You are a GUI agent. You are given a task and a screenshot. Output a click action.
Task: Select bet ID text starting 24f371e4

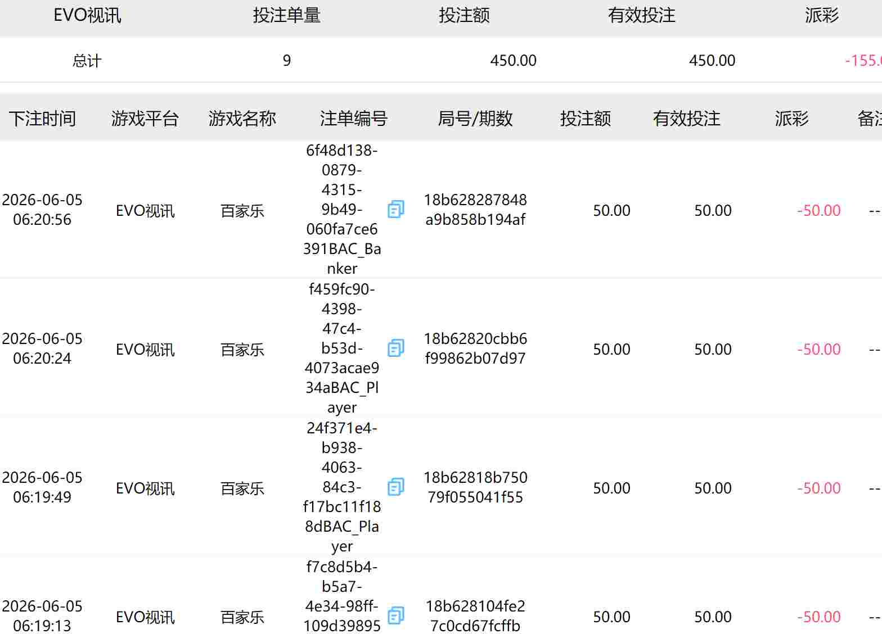pos(342,487)
